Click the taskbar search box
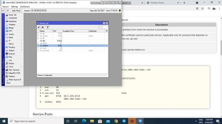The height and width of the screenshot is (124, 222). (x=36, y=121)
